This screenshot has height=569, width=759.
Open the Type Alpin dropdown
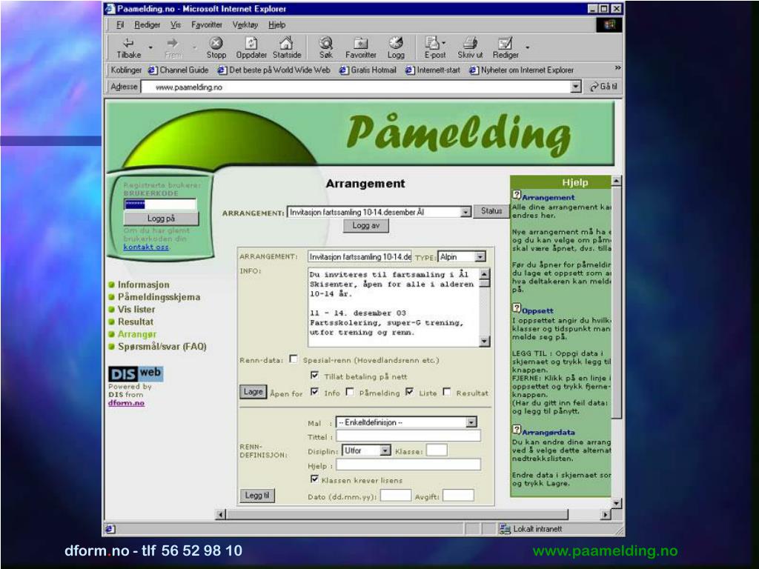(x=480, y=257)
